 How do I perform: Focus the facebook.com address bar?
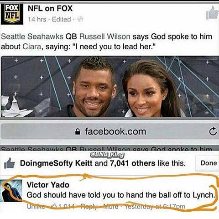[x=109, y=131]
